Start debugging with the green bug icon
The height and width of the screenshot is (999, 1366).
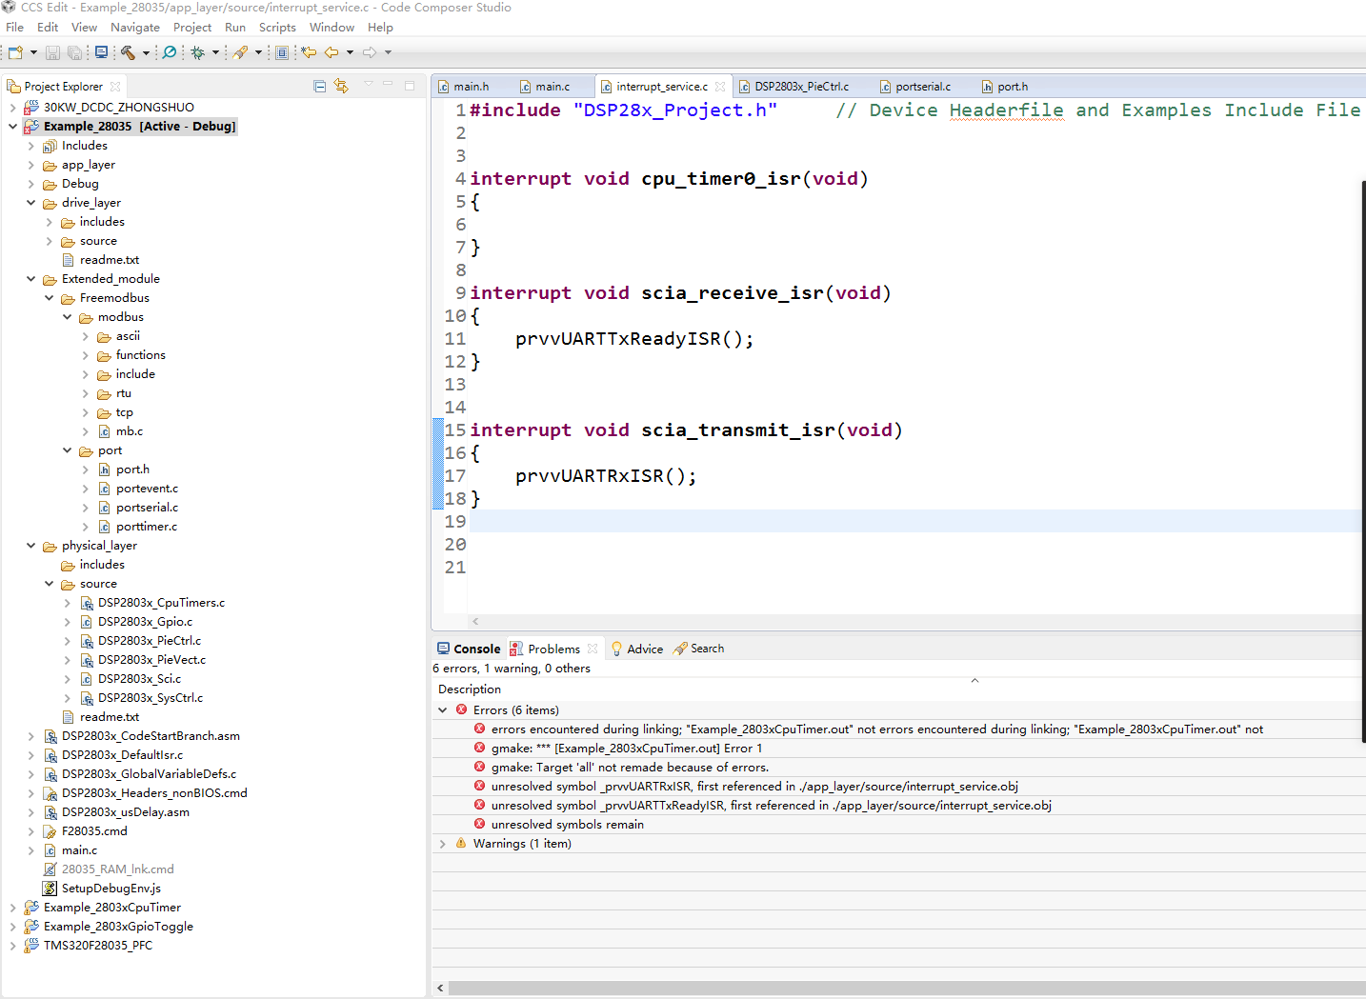tap(197, 52)
